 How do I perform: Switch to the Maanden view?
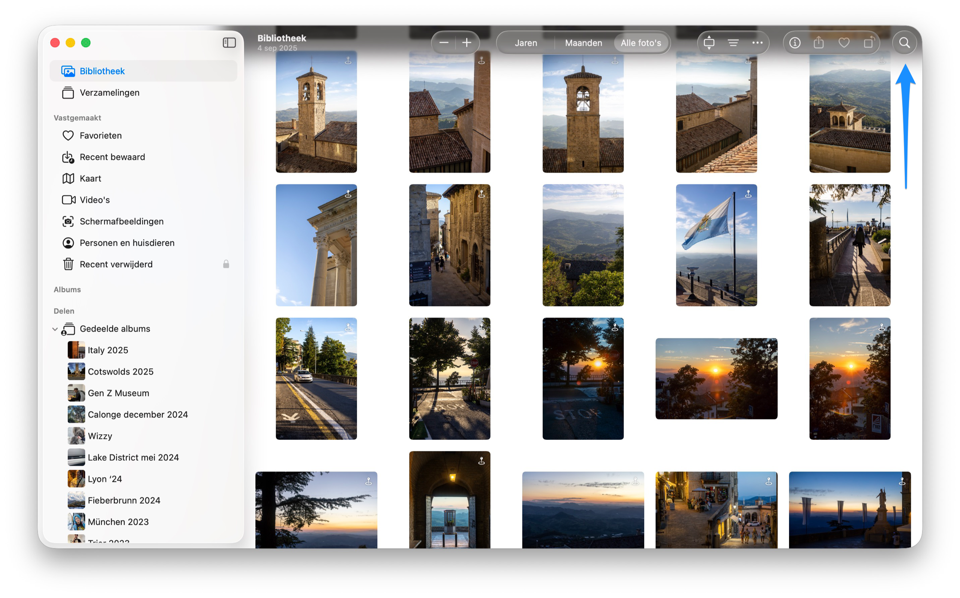click(x=583, y=43)
